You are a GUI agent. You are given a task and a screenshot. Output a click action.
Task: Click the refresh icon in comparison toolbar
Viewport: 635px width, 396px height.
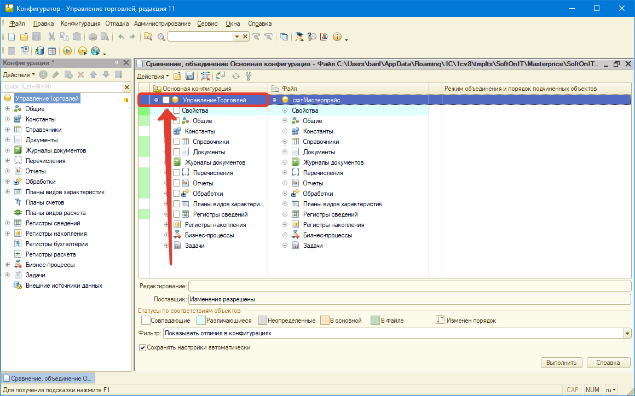click(236, 76)
